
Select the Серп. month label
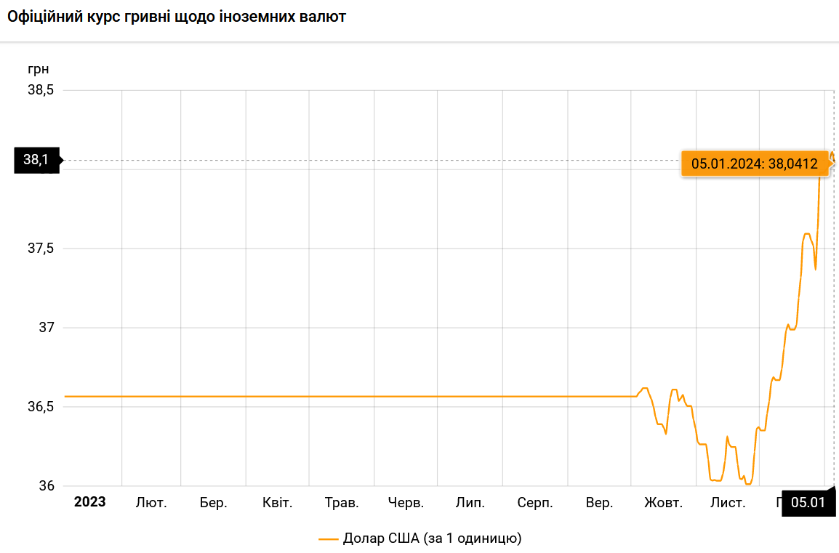point(535,503)
